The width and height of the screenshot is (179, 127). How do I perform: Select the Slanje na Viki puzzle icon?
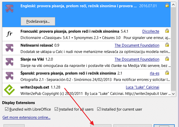(9, 62)
